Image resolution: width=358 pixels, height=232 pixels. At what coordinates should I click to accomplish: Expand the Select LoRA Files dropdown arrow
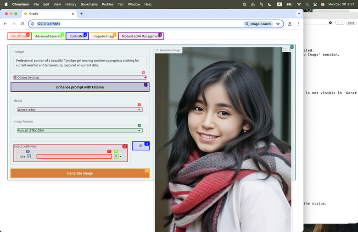click(121, 156)
